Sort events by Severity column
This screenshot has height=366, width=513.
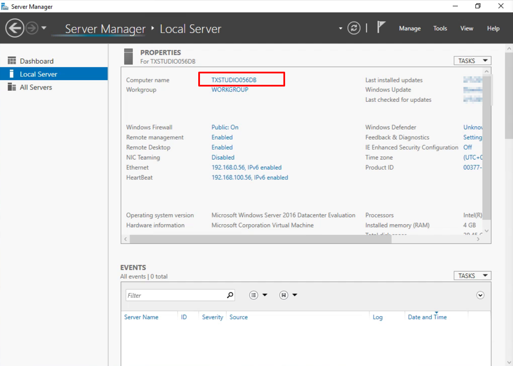[x=212, y=317]
